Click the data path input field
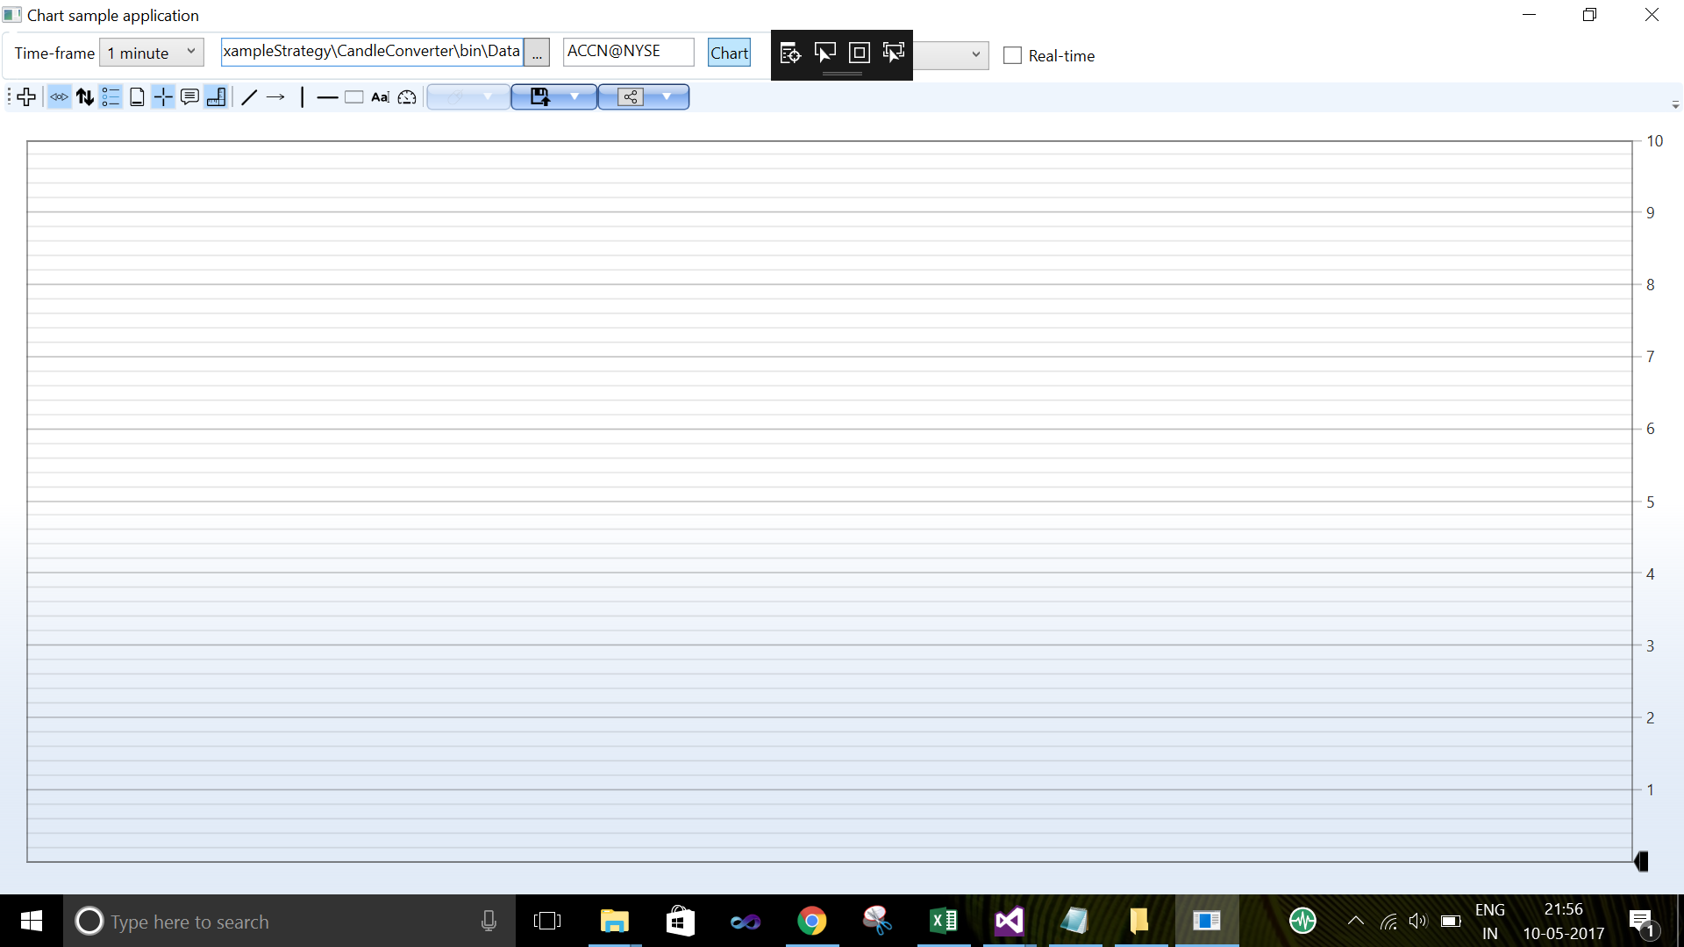 [372, 52]
